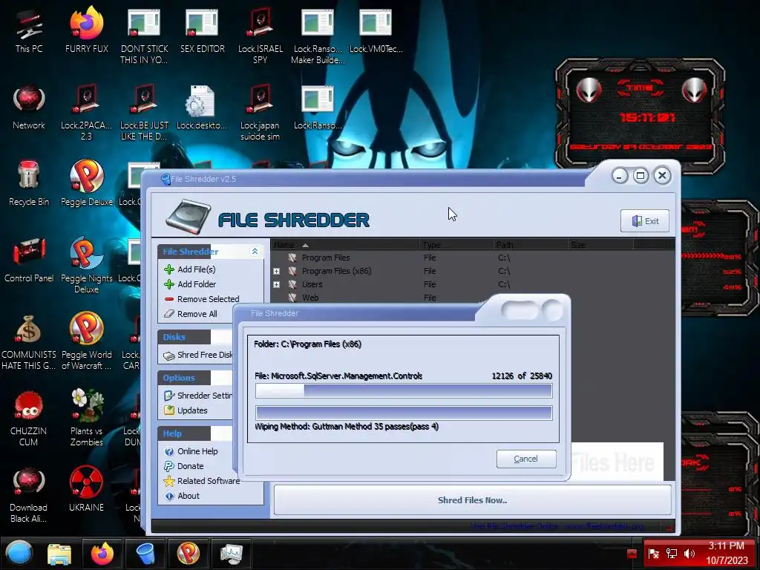
Task: Click the volume speaker tray icon
Action: (689, 554)
